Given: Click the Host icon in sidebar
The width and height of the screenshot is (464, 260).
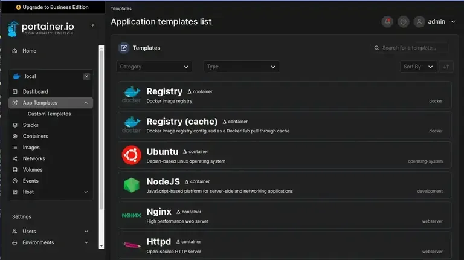Looking at the screenshot, I should 14,192.
